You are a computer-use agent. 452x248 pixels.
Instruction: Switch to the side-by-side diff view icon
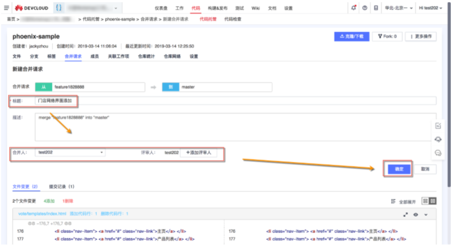coord(433,201)
